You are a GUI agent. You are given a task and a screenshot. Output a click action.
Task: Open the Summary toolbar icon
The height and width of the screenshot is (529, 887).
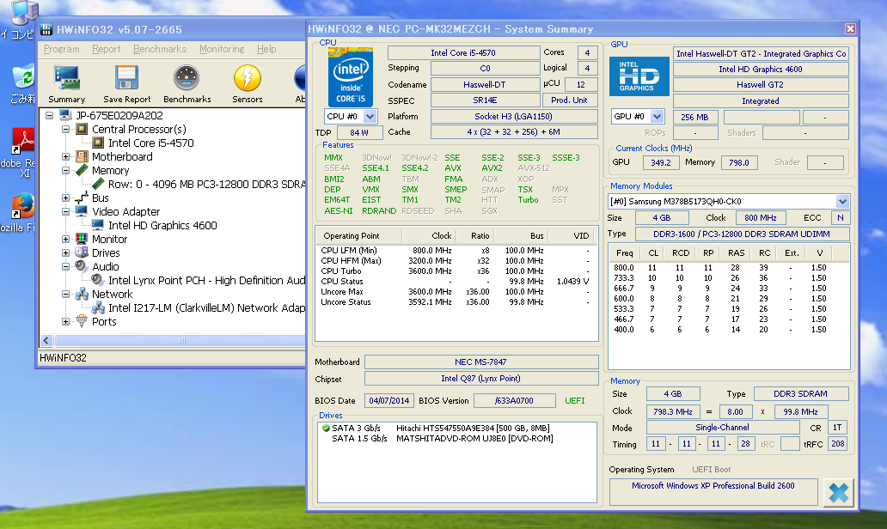point(67,83)
